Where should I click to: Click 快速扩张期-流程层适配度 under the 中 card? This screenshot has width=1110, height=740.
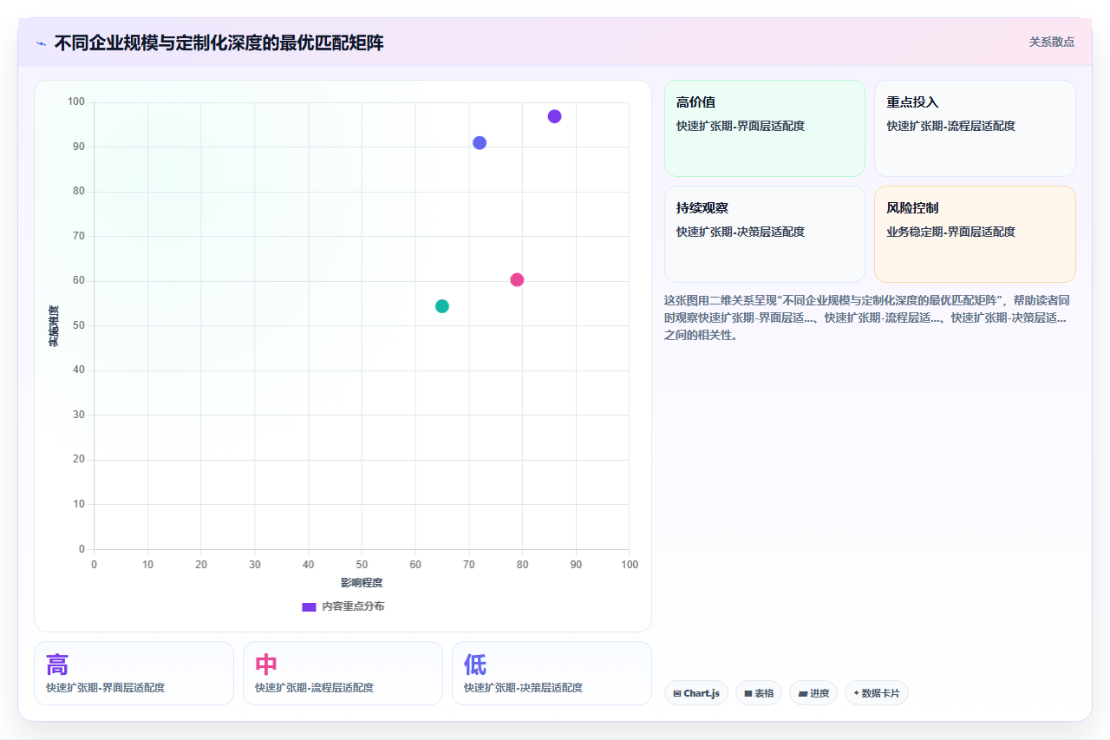click(x=314, y=688)
